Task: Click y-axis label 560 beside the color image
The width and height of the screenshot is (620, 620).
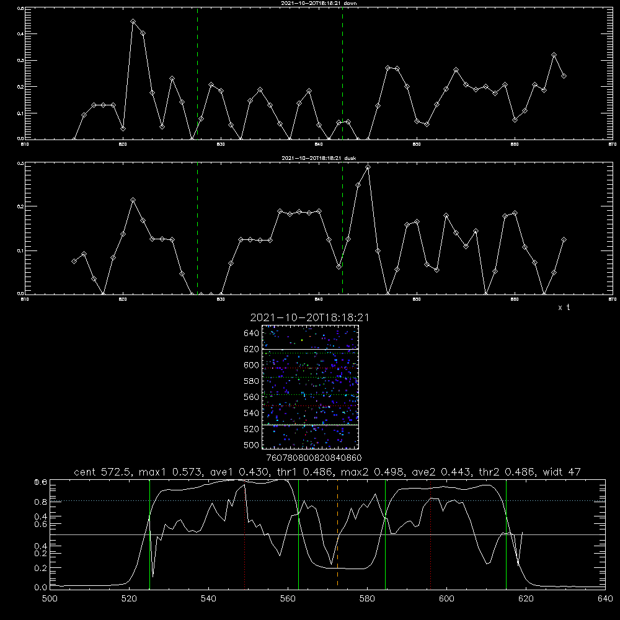Action: [x=252, y=397]
